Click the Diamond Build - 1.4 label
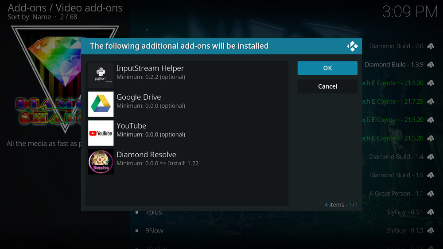The height and width of the screenshot is (249, 443). (x=396, y=156)
